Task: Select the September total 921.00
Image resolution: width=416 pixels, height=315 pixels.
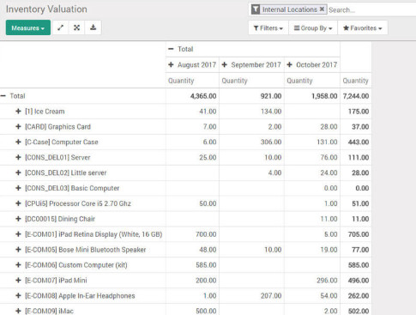Action: (271, 96)
